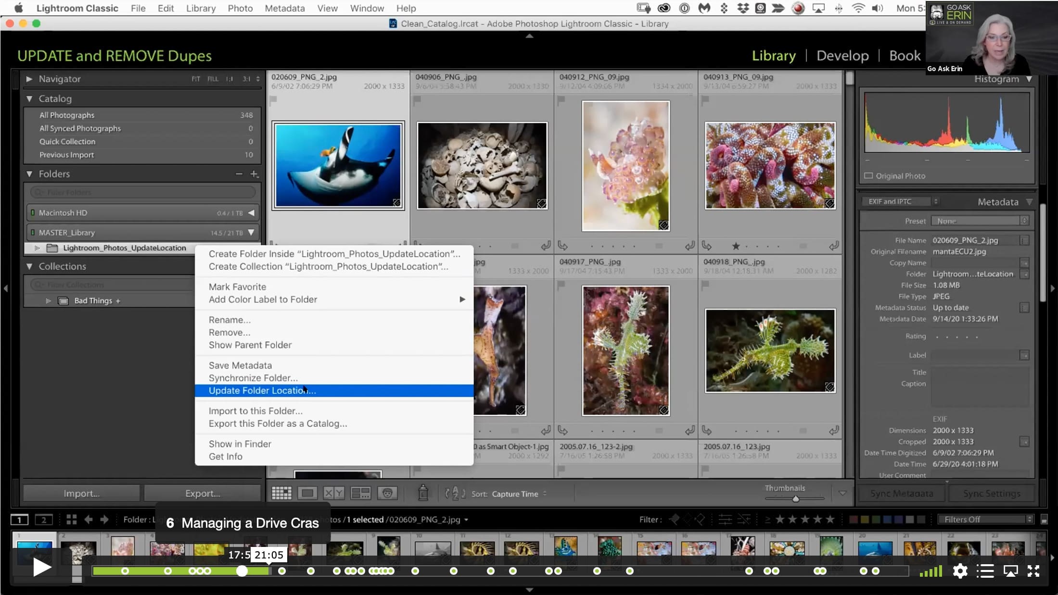
Task: Click the Sync Metadata button
Action: (902, 493)
